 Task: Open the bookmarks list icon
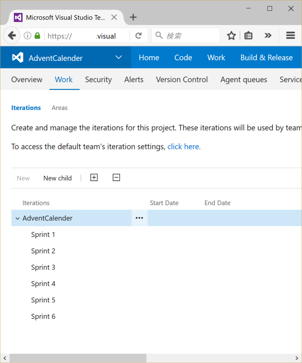(x=248, y=36)
